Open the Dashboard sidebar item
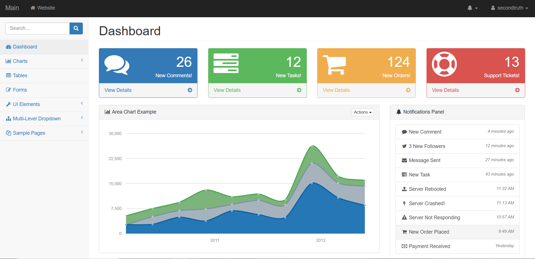The image size is (535, 259). tap(44, 47)
